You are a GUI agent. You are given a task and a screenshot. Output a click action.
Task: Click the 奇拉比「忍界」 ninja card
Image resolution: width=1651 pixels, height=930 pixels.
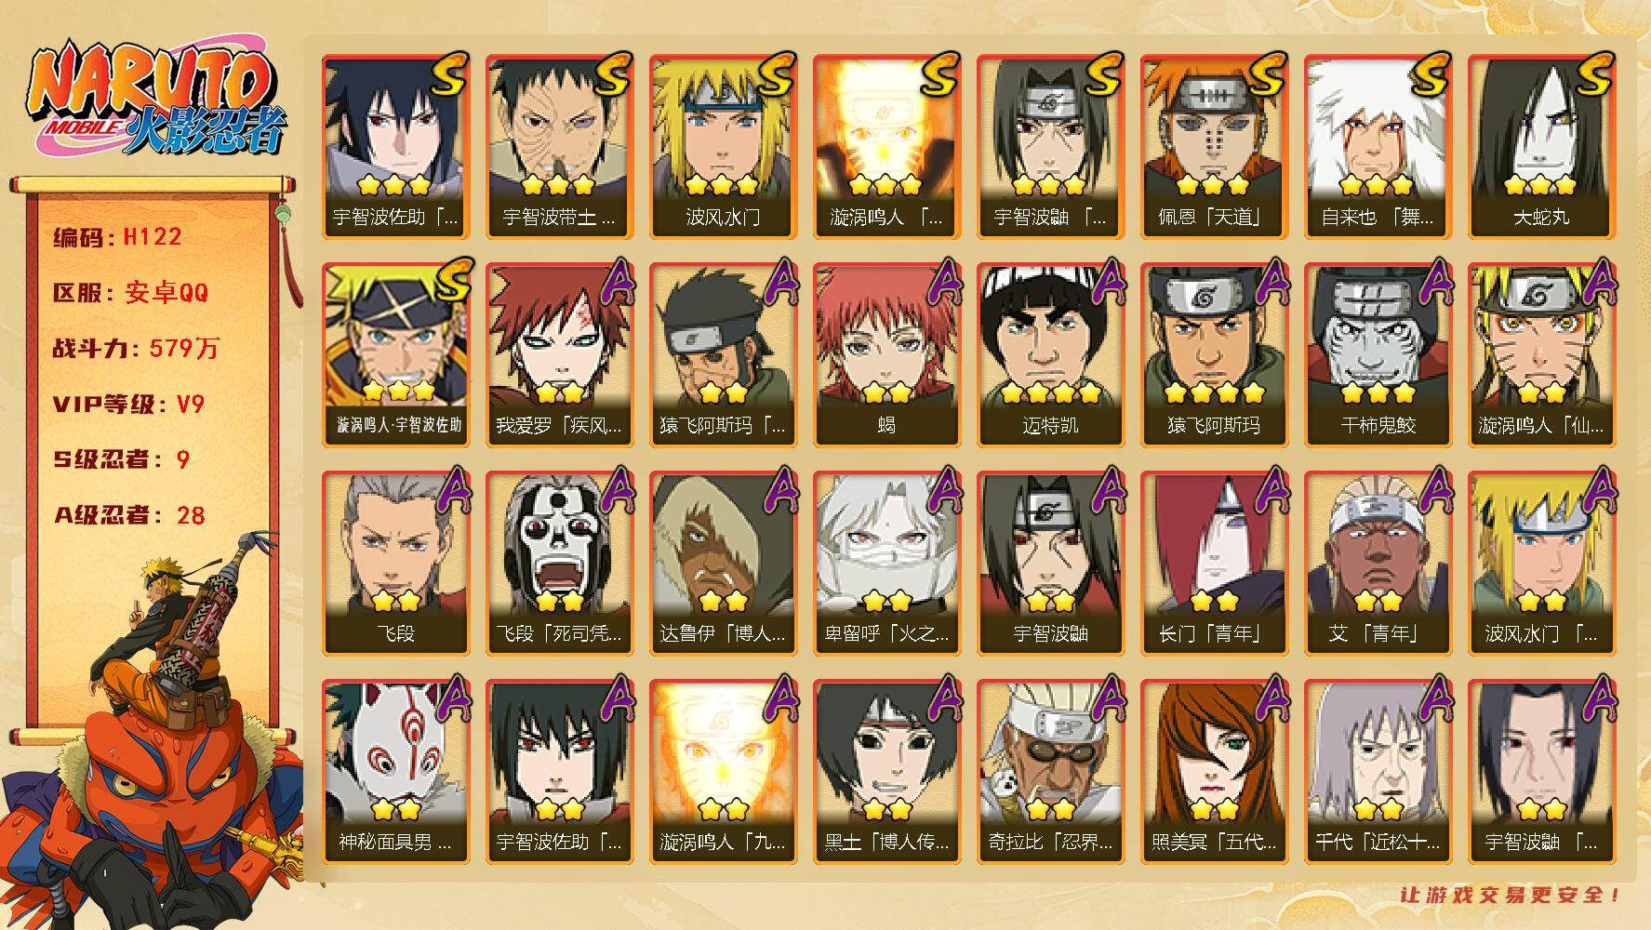click(x=1050, y=772)
